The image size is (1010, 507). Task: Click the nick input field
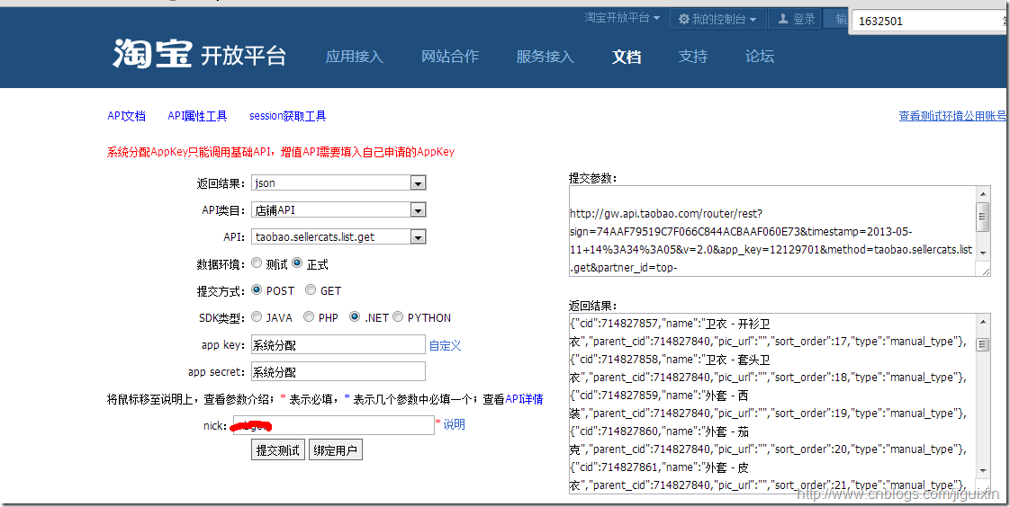[333, 425]
